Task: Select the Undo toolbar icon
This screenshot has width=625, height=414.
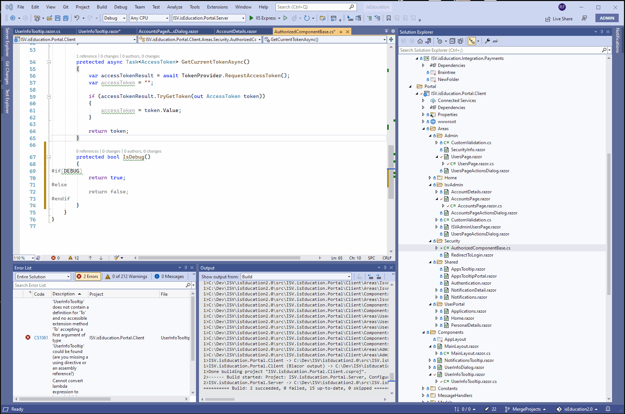Action: 77,18
